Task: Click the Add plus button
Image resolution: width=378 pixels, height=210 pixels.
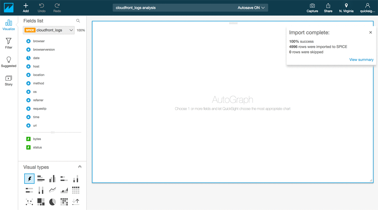Action: 26,8
